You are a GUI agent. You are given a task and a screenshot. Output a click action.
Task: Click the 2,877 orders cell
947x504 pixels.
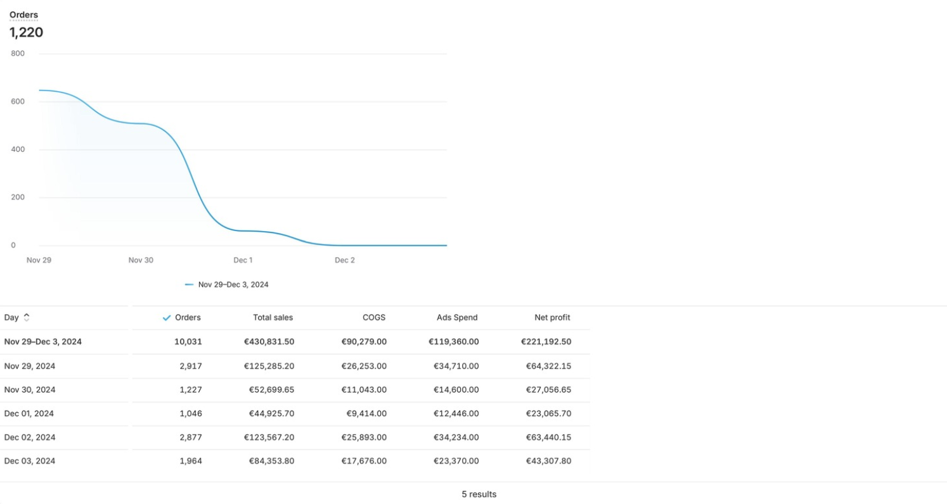191,438
